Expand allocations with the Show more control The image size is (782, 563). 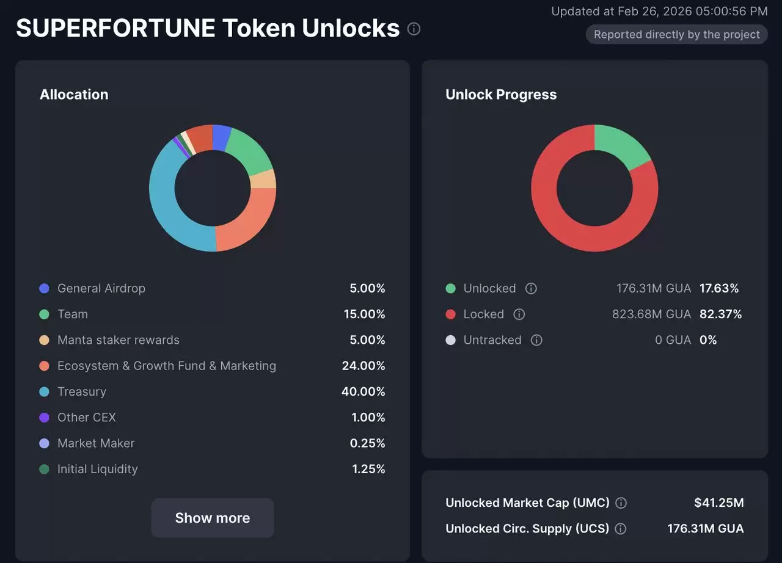tap(212, 518)
